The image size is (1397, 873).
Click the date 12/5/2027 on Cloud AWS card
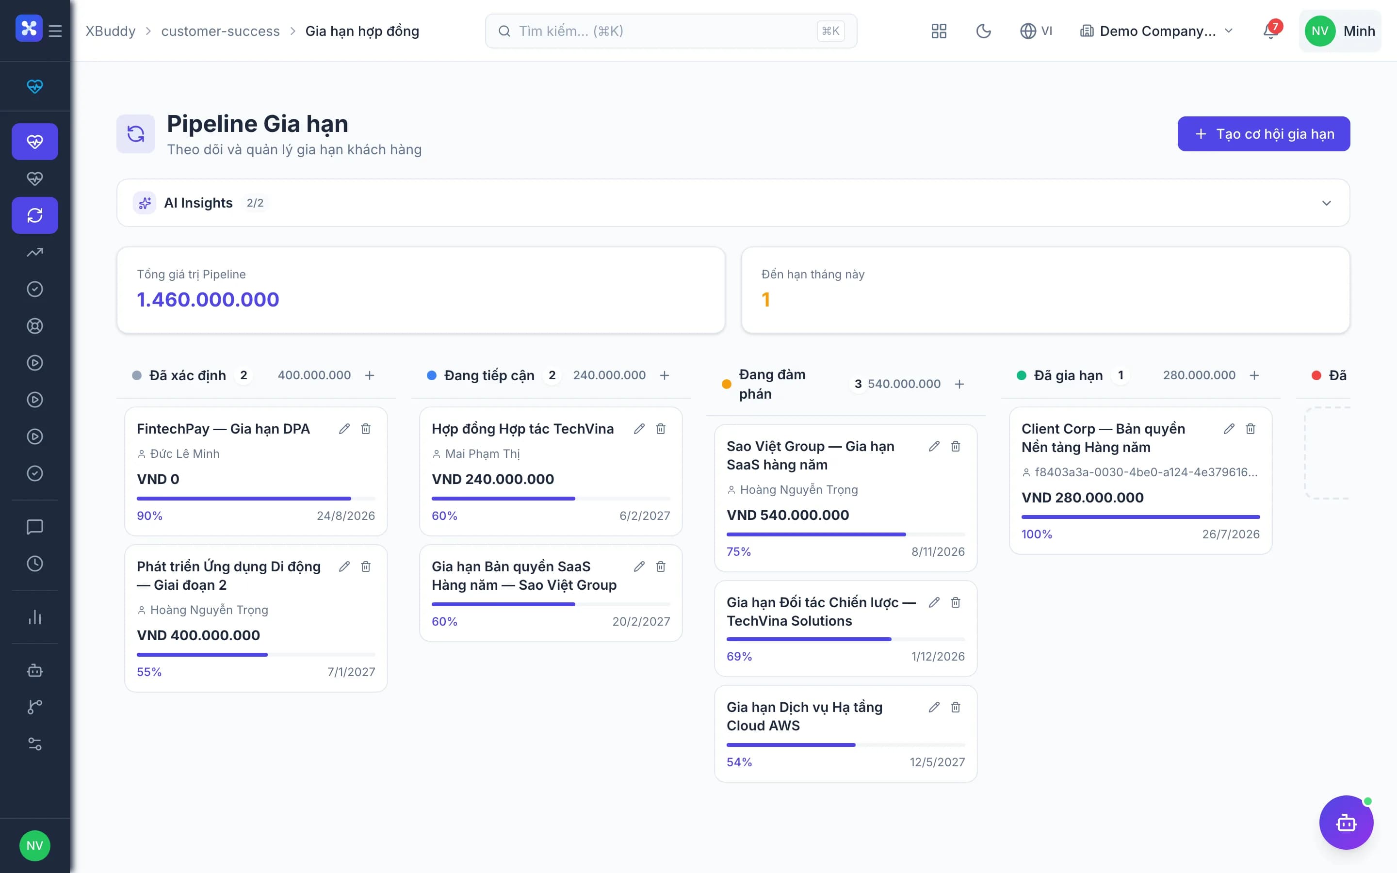pyautogui.click(x=938, y=762)
